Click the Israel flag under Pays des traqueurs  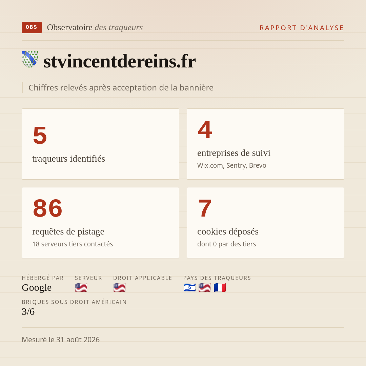point(189,288)
